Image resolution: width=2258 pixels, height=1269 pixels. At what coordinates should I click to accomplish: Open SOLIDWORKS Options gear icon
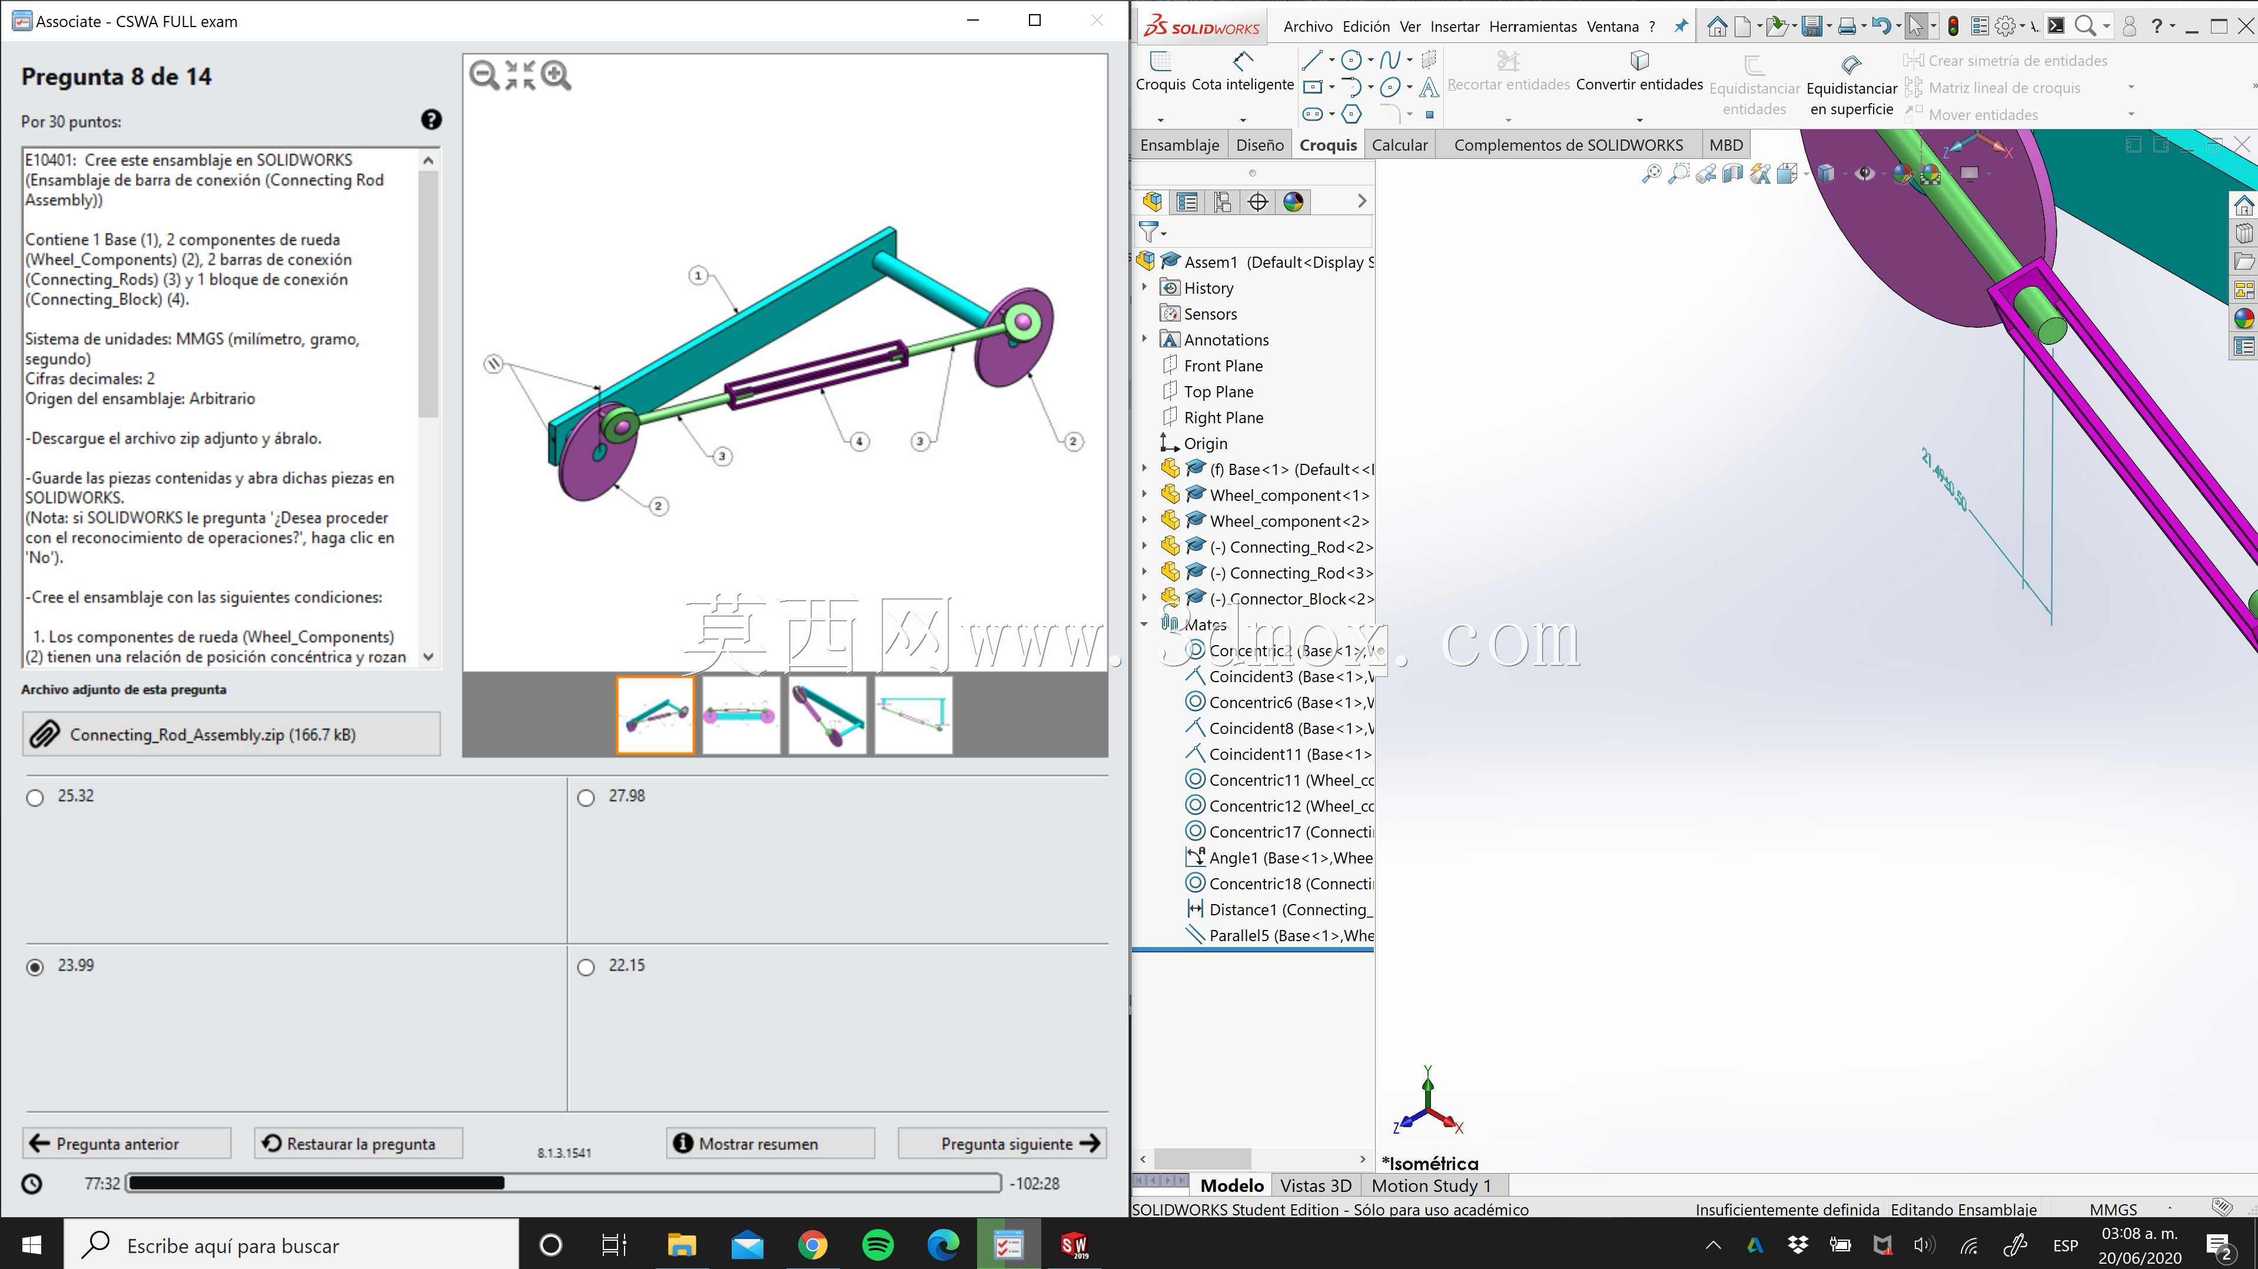point(2005,27)
